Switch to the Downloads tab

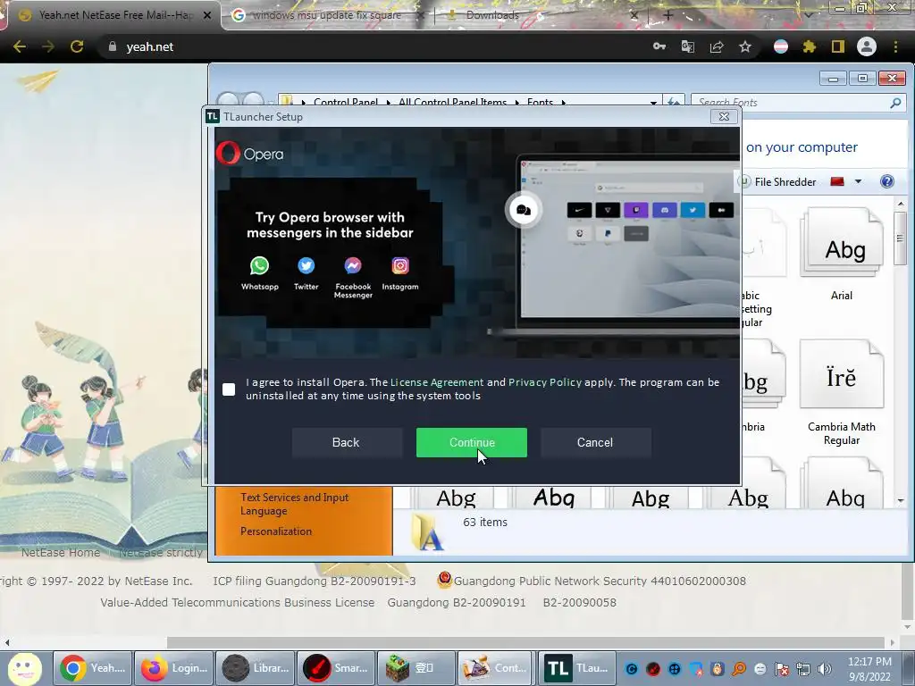537,15
